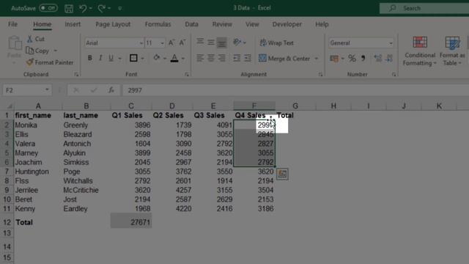Viewport: 469px width, 264px height.
Task: Decrease font size with smaller A icon
Action: 182,43
